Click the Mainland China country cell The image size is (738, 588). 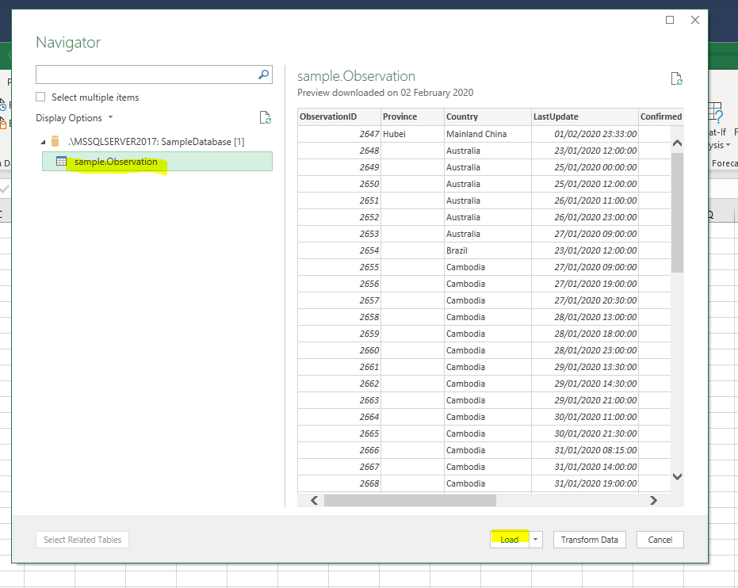(488, 134)
